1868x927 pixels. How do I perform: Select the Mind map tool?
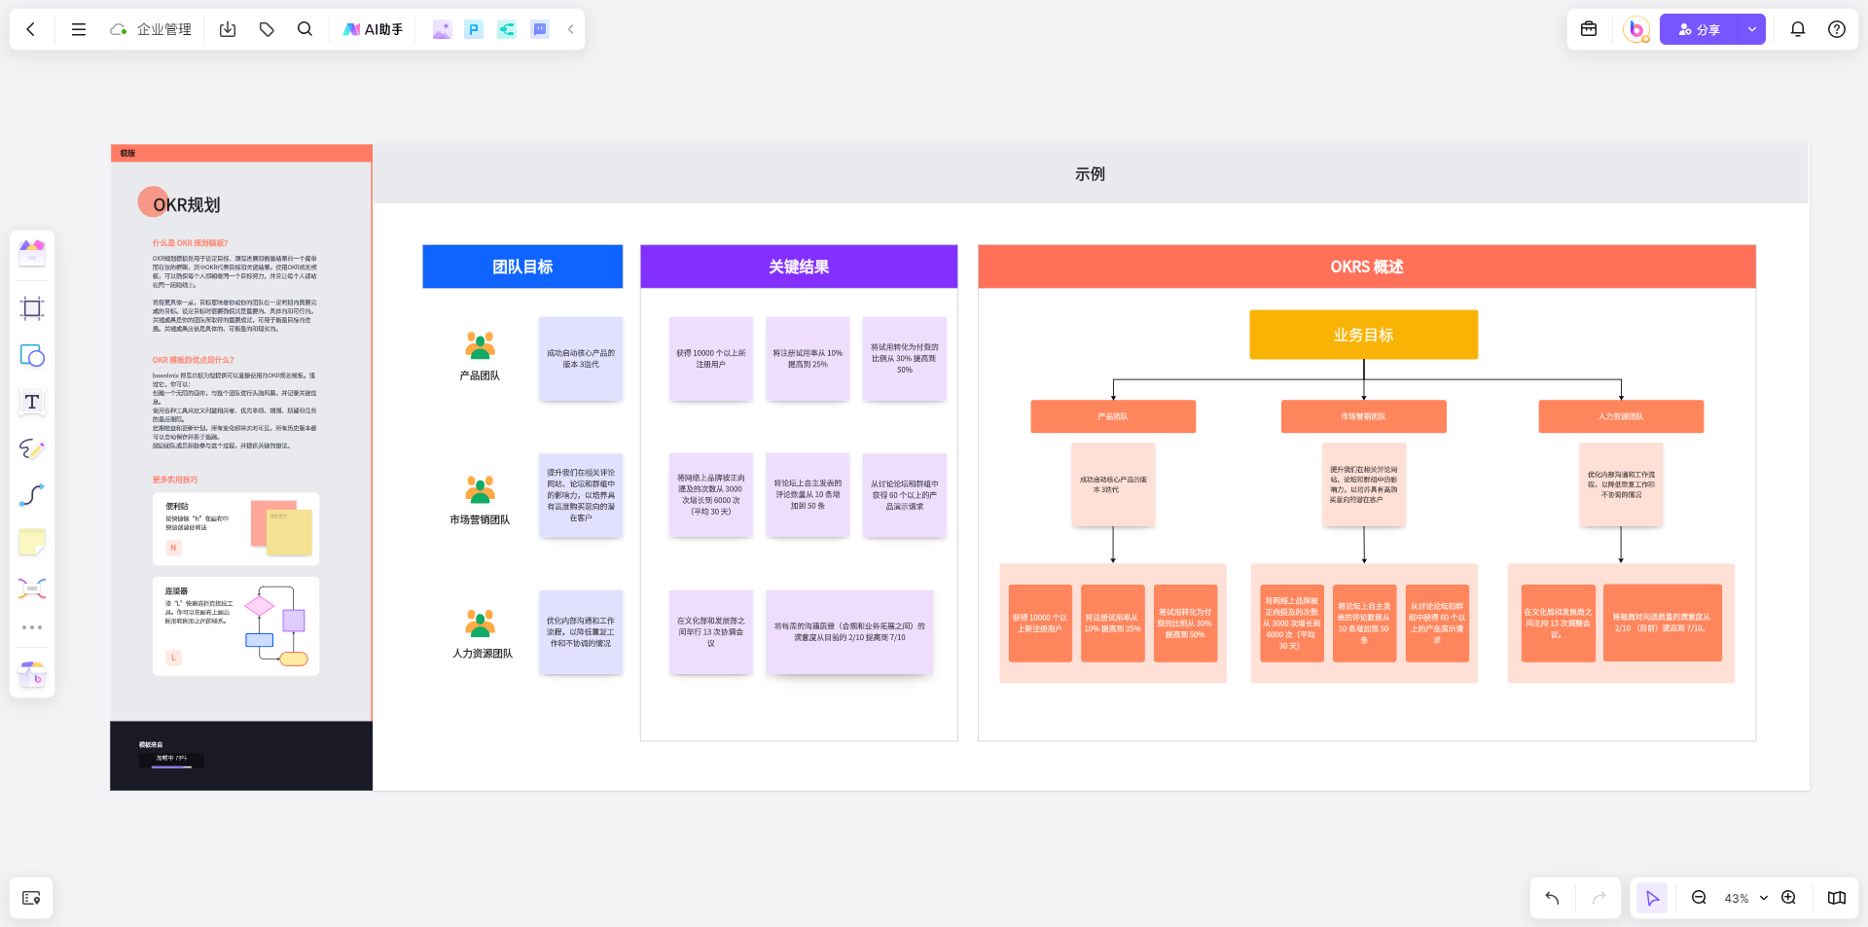(x=32, y=588)
